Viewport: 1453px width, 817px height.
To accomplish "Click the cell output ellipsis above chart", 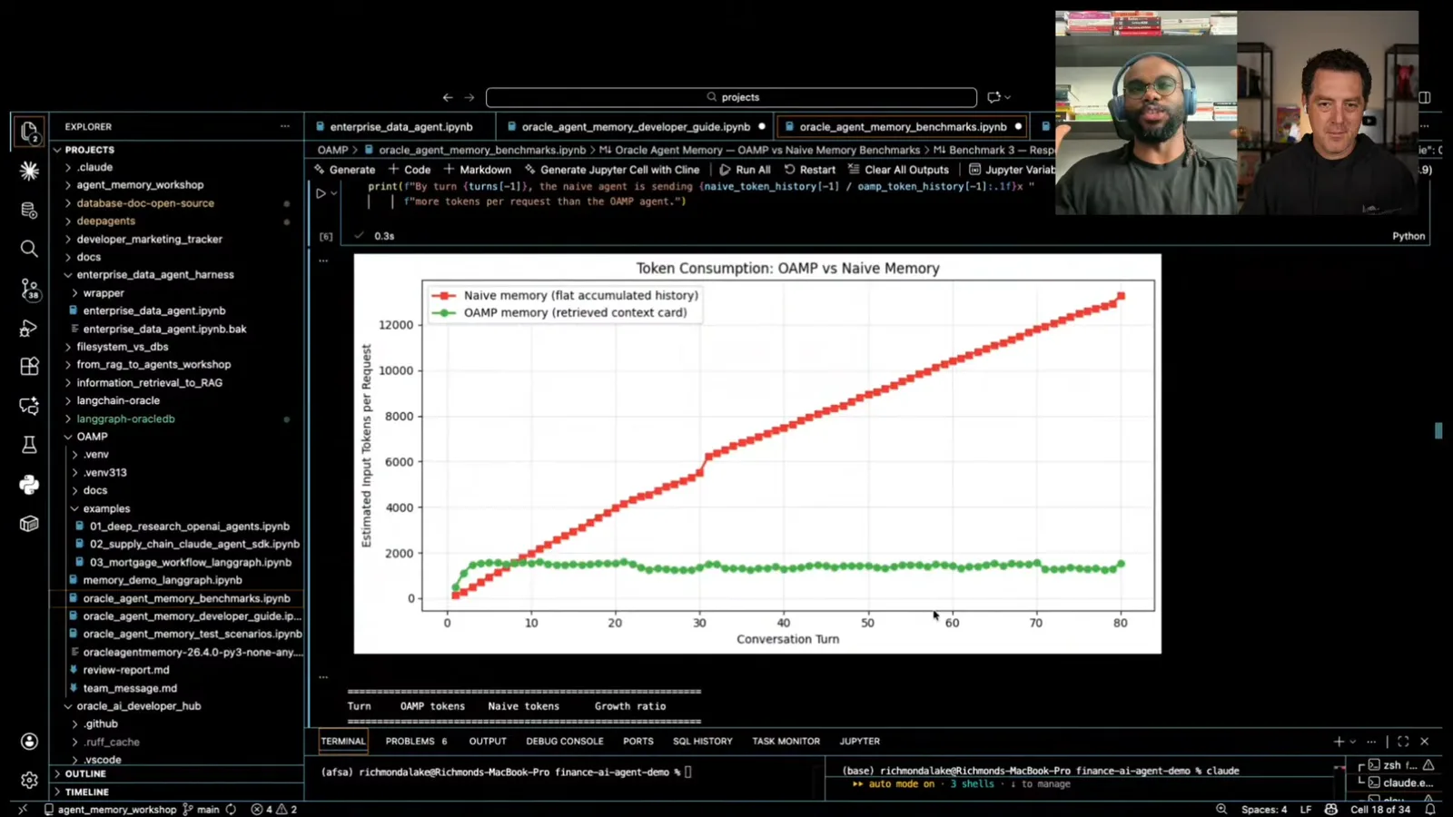I will [x=323, y=261].
